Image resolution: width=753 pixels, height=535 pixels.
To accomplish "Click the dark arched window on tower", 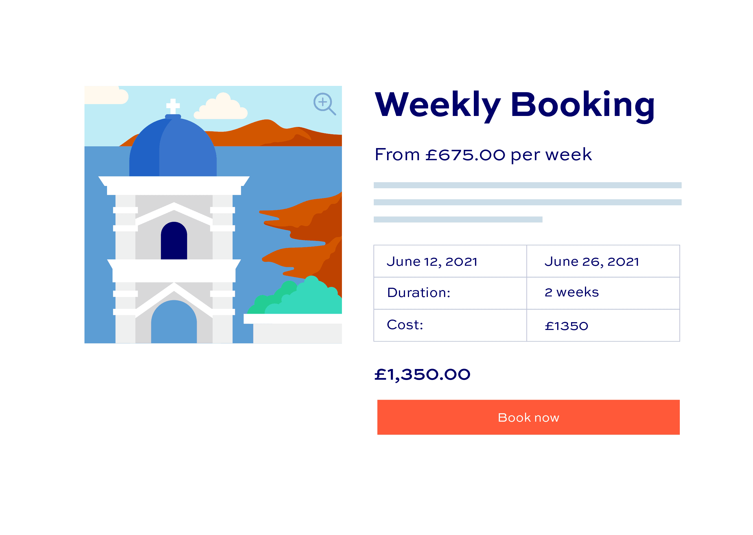I will pos(174,241).
